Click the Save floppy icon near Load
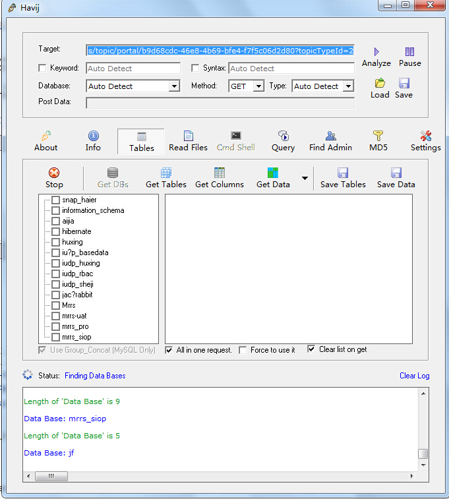This screenshot has height=499, width=449. [x=404, y=83]
